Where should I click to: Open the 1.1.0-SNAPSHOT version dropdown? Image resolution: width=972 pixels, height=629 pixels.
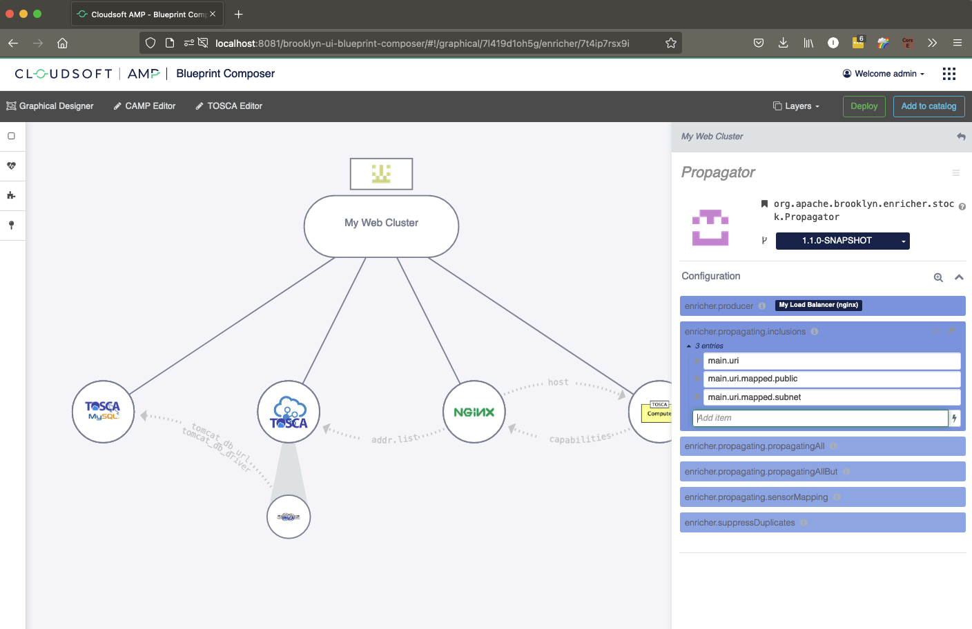click(842, 241)
